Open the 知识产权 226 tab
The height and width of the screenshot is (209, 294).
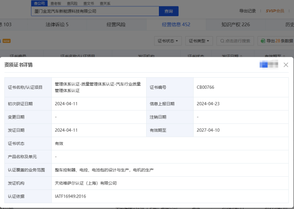click(x=235, y=25)
